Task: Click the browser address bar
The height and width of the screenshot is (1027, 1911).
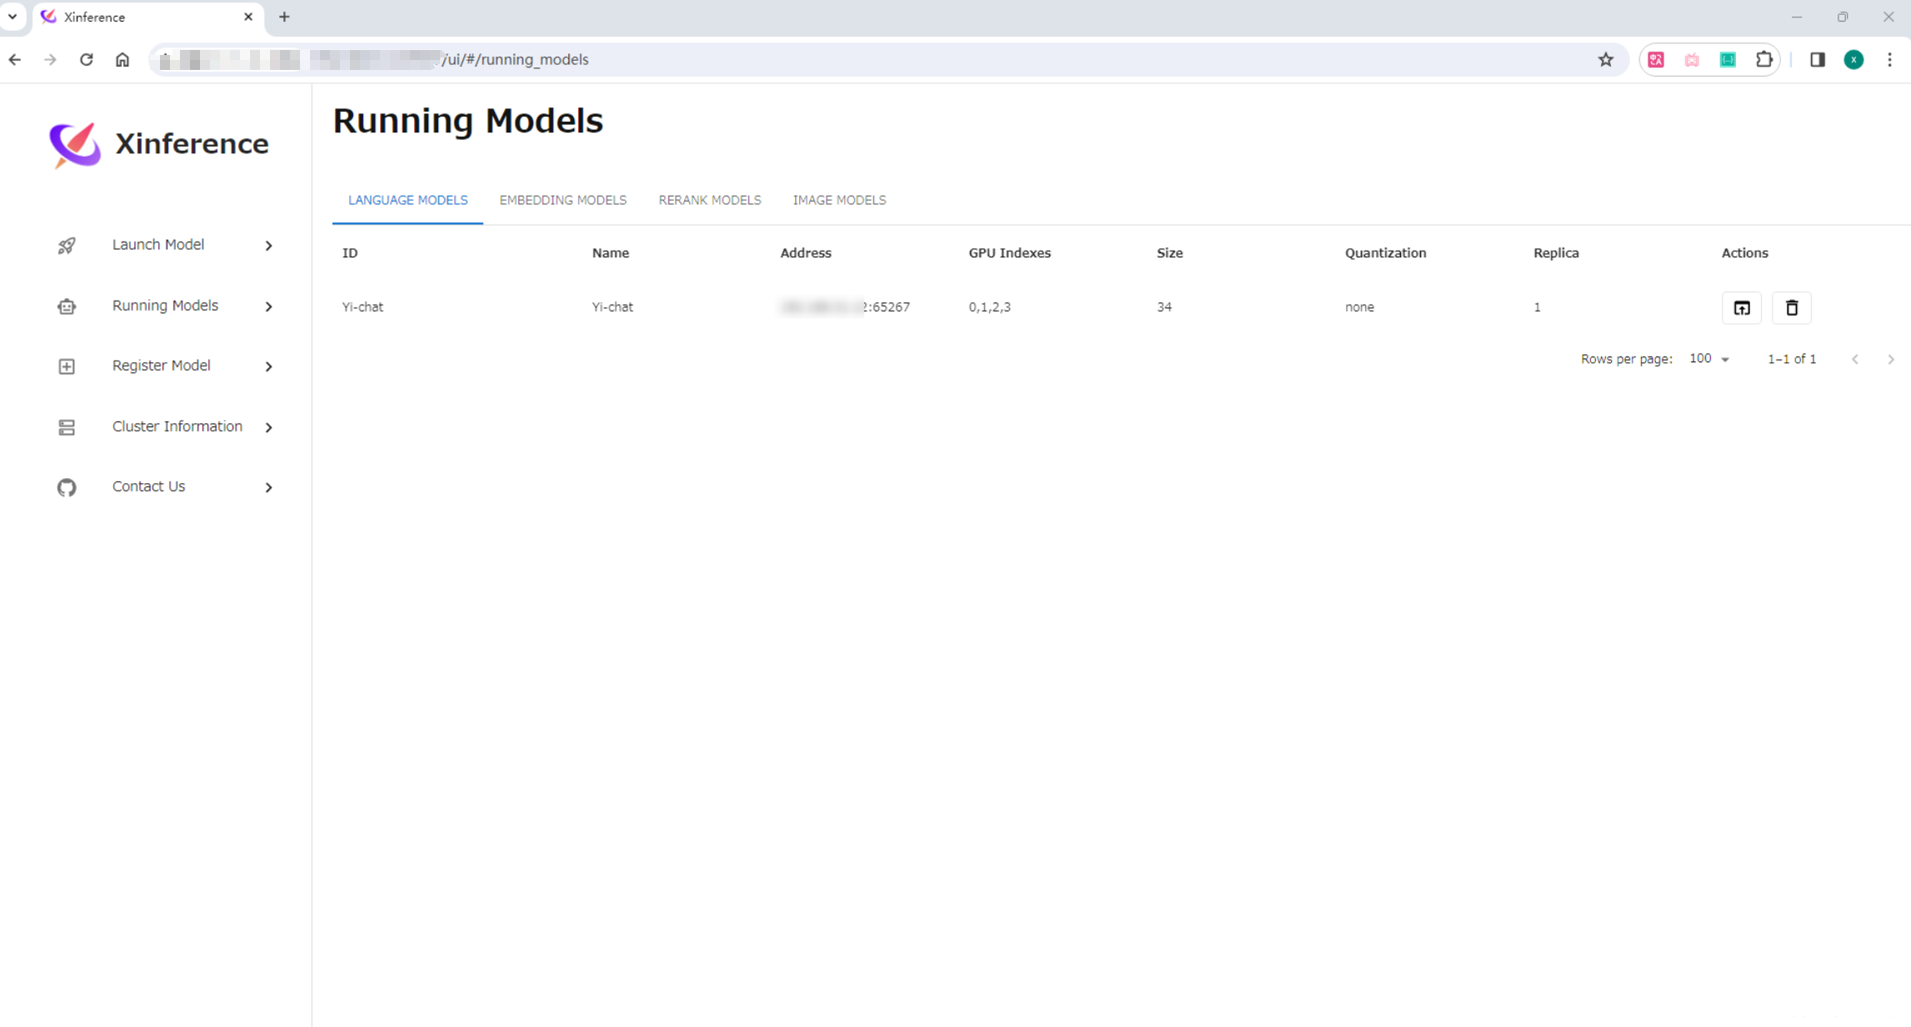Action: (833, 59)
